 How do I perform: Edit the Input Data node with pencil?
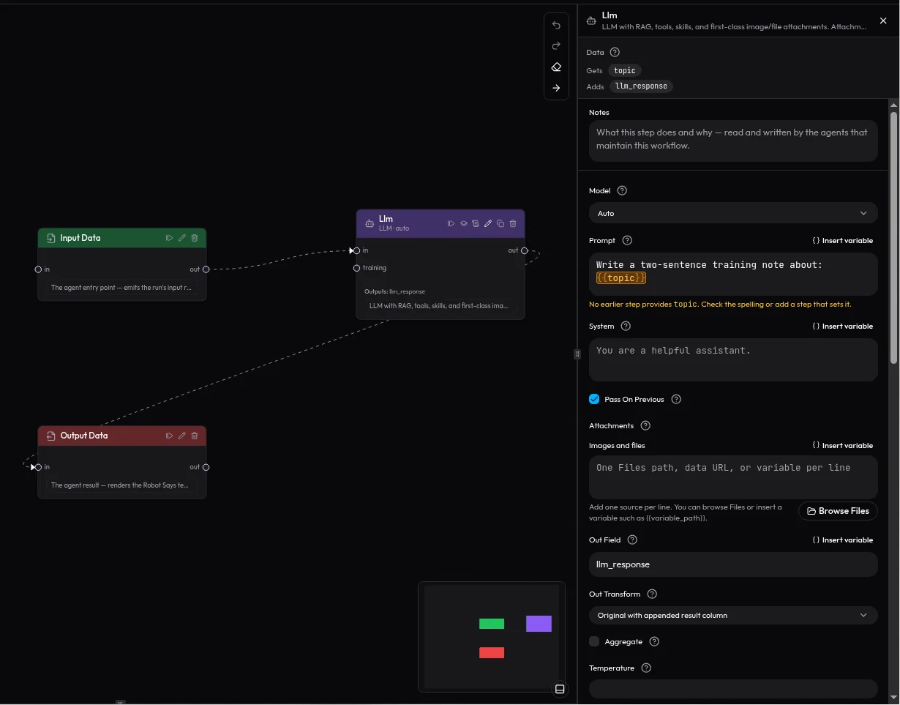182,238
